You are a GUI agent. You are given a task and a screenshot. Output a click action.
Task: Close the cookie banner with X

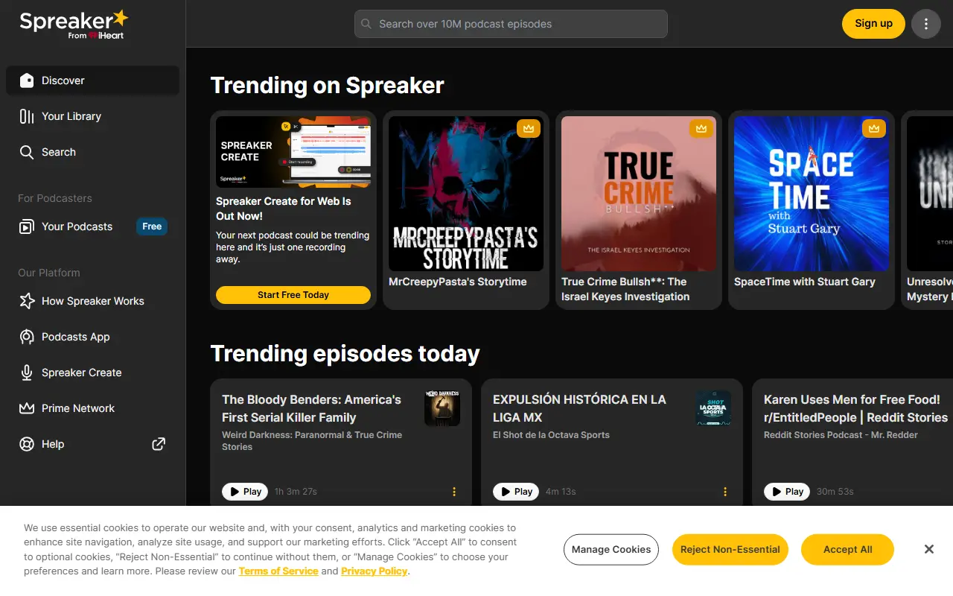click(929, 549)
